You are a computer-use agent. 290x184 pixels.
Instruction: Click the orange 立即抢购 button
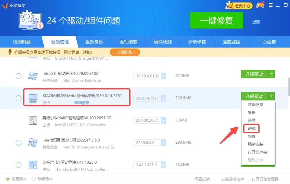click(125, 52)
